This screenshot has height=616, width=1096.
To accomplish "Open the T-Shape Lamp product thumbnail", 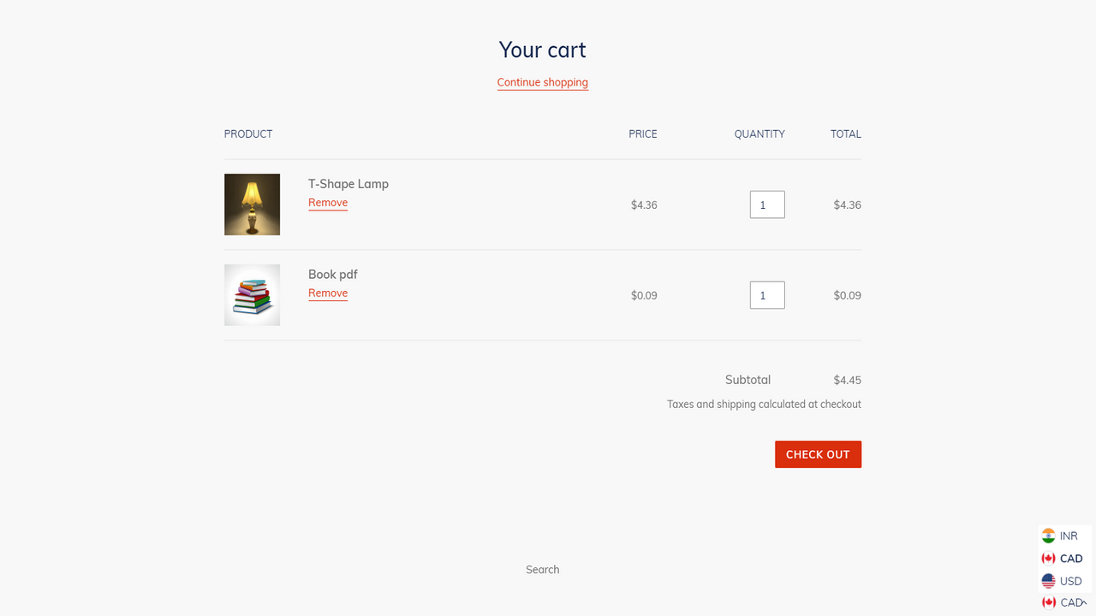I will pos(252,204).
